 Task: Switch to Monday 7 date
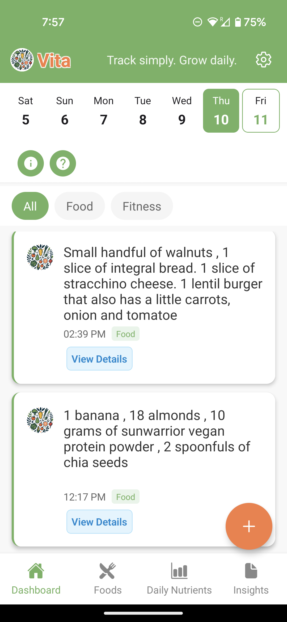(x=104, y=111)
